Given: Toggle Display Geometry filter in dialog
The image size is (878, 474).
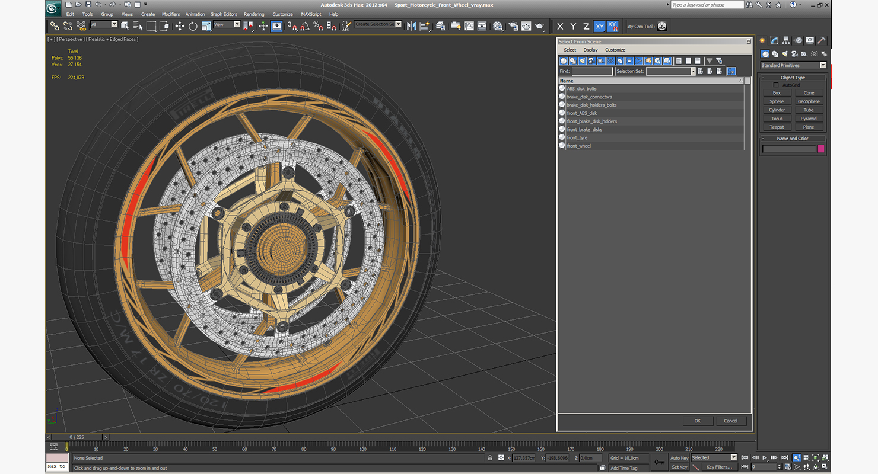Looking at the screenshot, I should [x=564, y=60].
